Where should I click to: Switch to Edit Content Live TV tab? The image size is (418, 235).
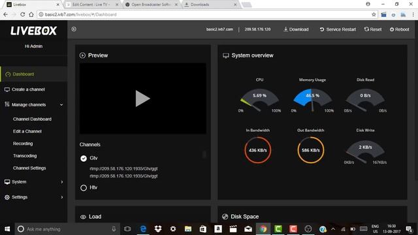(x=91, y=5)
